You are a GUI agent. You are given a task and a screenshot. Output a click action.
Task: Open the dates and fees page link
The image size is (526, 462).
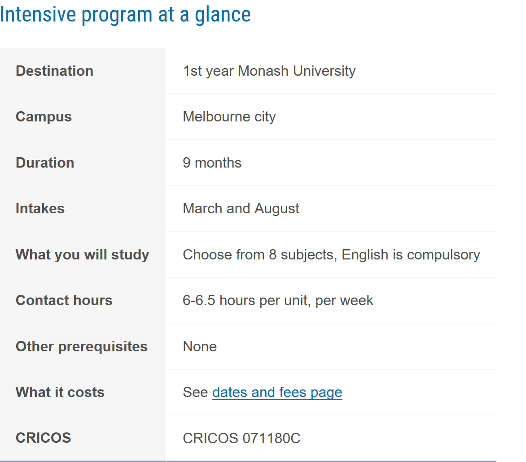(x=277, y=392)
